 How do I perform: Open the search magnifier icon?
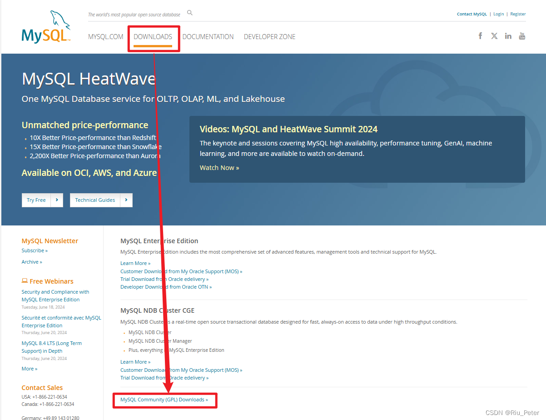(x=190, y=13)
